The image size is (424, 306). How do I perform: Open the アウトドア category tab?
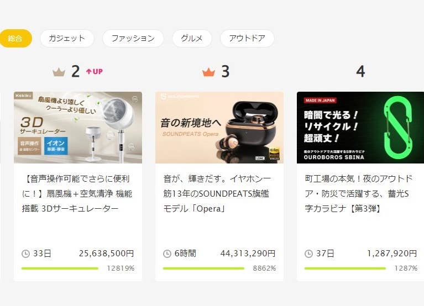coord(247,38)
